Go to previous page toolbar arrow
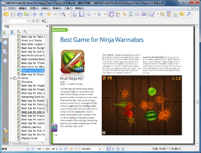 [35, 14]
